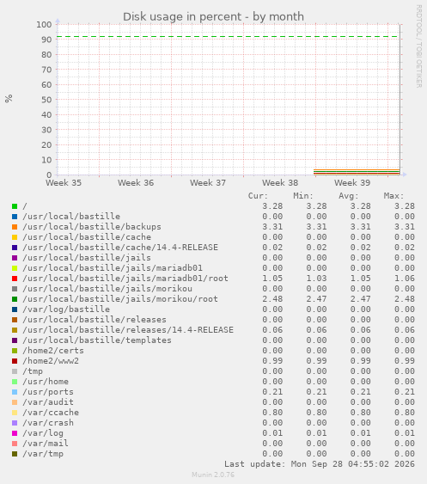Click the Avg: column header
Screen dimensions: 427x484
(349, 196)
